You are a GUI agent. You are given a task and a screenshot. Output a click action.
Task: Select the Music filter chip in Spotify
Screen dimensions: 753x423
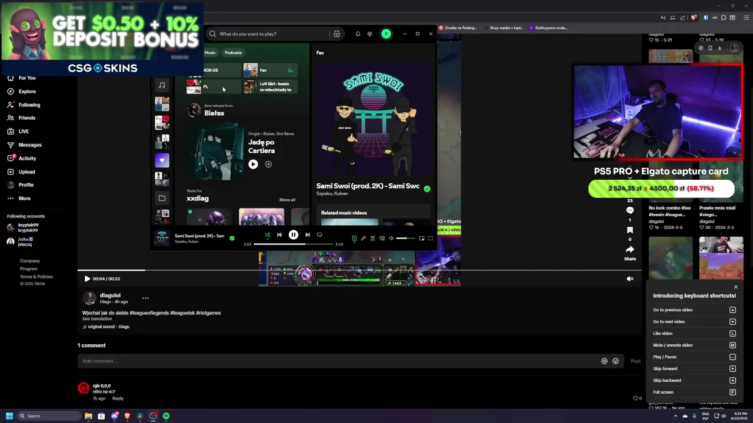[x=210, y=52]
